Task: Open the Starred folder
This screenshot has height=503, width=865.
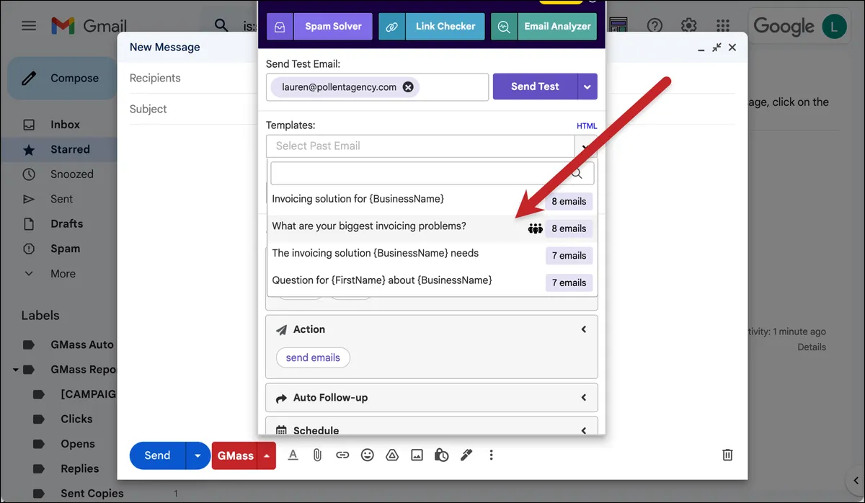Action: [70, 150]
